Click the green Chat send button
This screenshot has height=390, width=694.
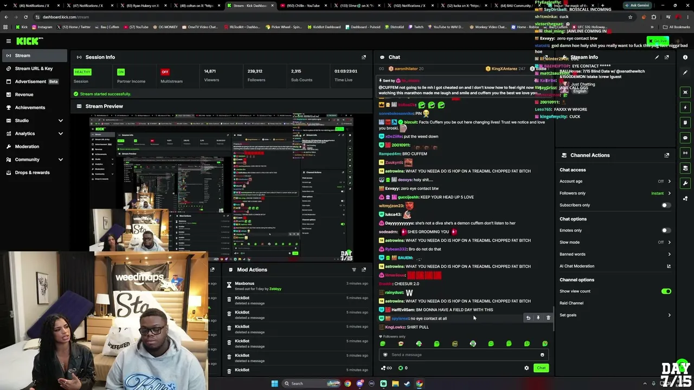pos(541,368)
